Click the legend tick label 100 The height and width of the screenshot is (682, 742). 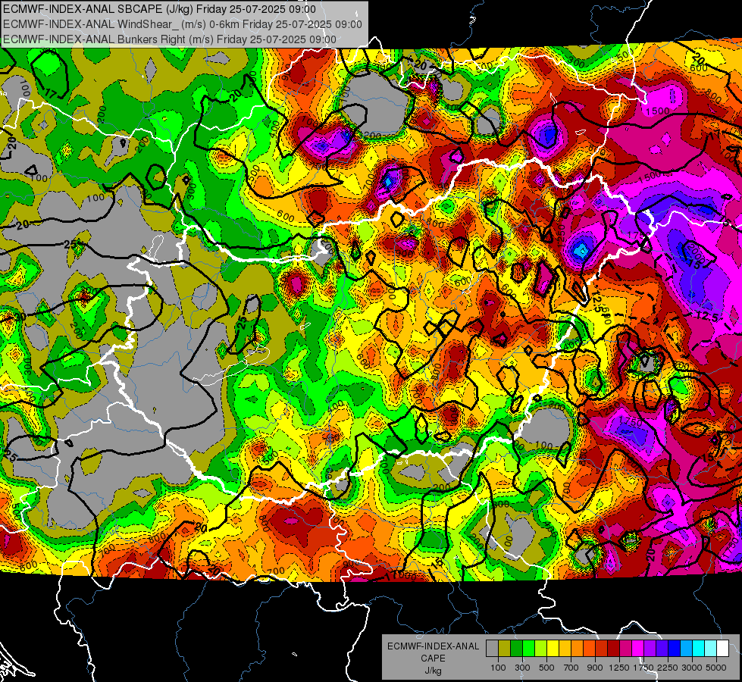(x=498, y=668)
